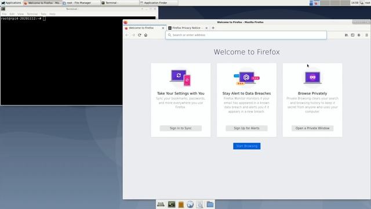Open the Firefox Library icon
This screenshot has width=371, height=209.
(347, 35)
